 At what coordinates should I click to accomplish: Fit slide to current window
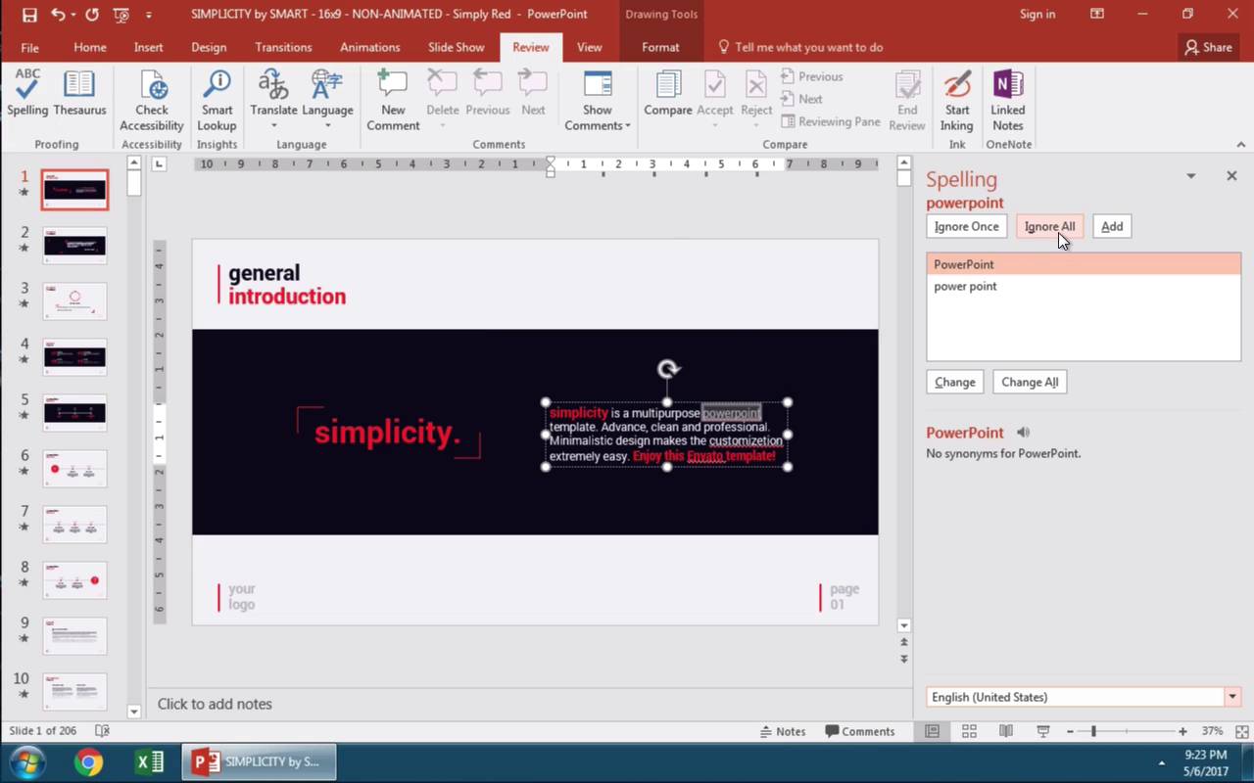1243,731
